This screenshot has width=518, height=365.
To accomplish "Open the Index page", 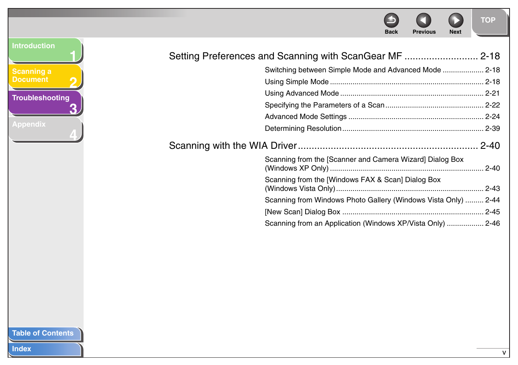I will pos(44,349).
